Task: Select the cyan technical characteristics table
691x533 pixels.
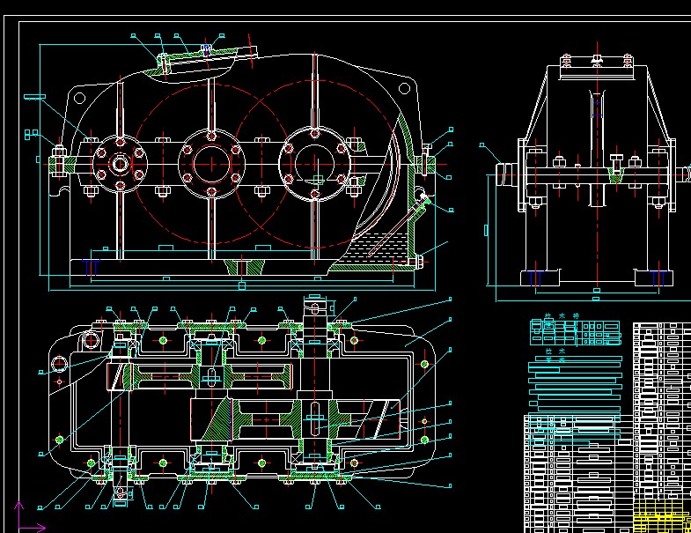Action: click(575, 333)
